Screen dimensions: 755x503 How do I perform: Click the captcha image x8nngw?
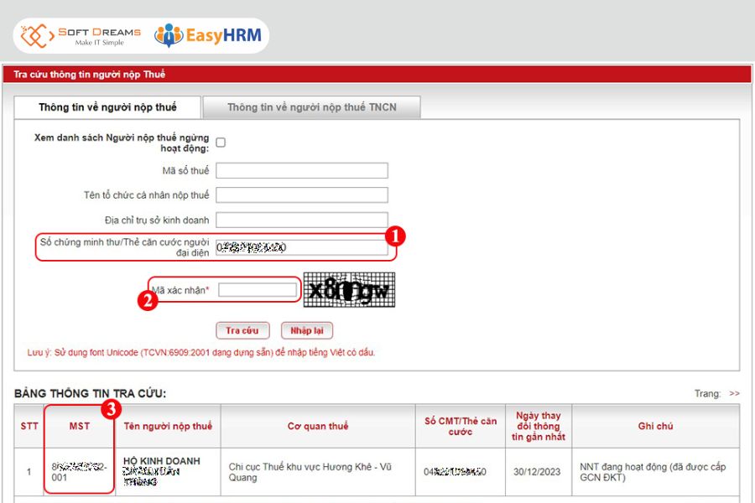349,290
